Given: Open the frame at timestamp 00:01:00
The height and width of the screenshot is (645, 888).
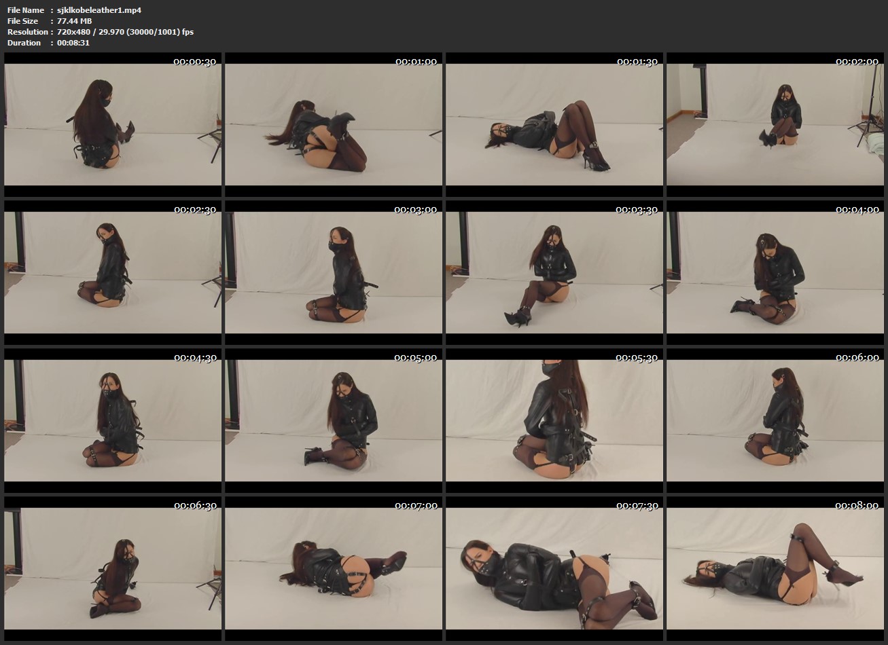Looking at the screenshot, I should 334,125.
